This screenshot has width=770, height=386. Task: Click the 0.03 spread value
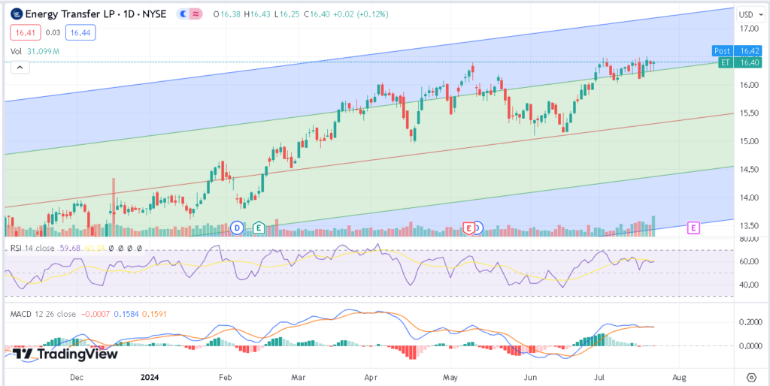pyautogui.click(x=53, y=32)
